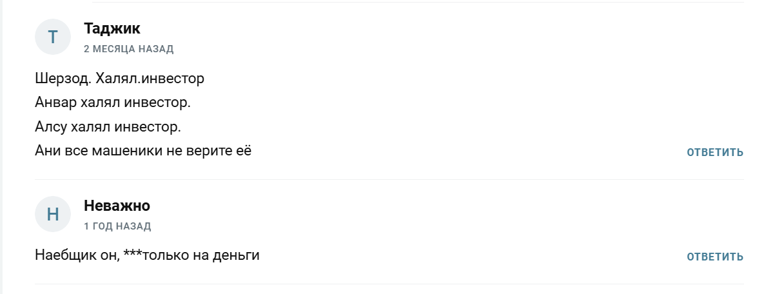Image resolution: width=775 pixels, height=294 pixels.
Task: Click the "2 месяца назад" timestamp
Action: tap(128, 49)
